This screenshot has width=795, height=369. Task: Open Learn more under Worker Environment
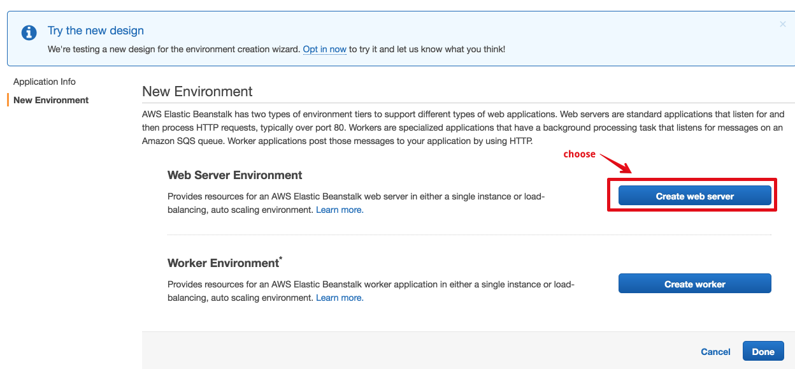(x=340, y=298)
